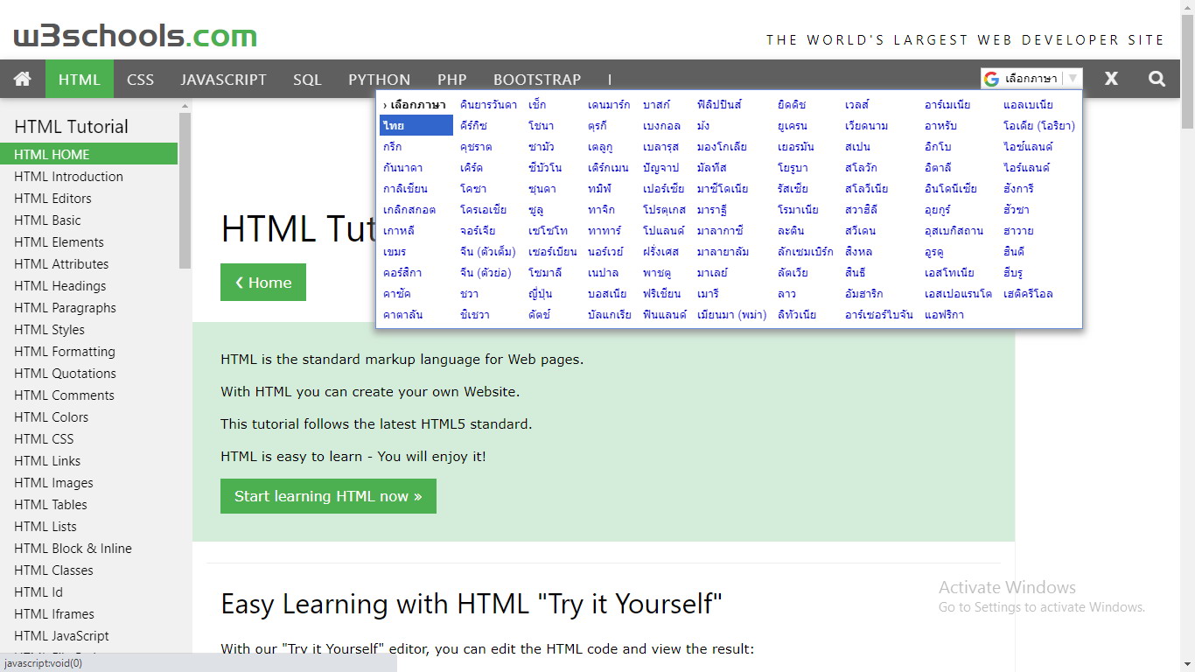Open HTML CSS sidebar link

[x=44, y=438]
